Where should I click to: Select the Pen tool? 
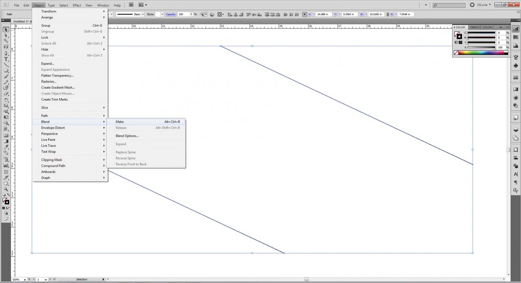tap(6, 53)
